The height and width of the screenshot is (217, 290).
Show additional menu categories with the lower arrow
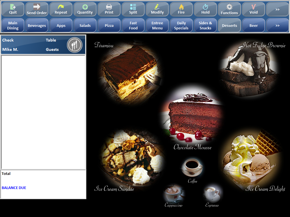(x=277, y=25)
